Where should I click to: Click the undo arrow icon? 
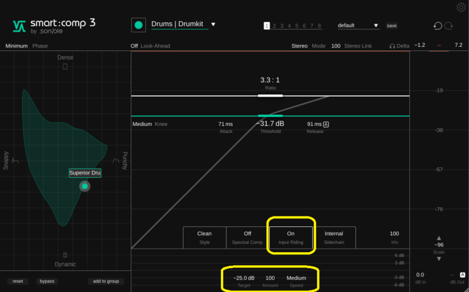tap(437, 26)
